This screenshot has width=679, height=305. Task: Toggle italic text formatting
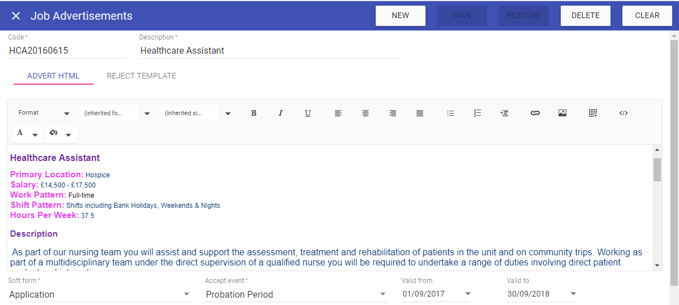(x=280, y=113)
